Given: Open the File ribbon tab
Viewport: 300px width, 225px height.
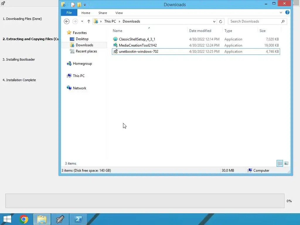Looking at the screenshot, I should pyautogui.click(x=69, y=13).
